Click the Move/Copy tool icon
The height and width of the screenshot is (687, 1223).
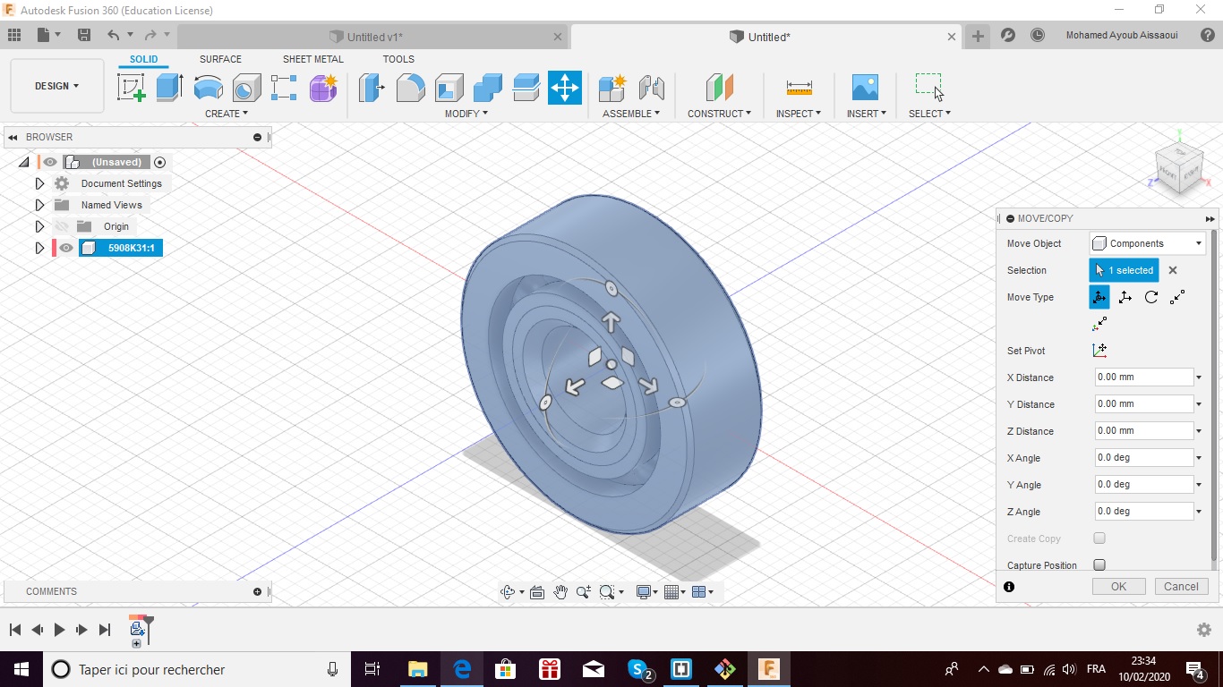565,88
